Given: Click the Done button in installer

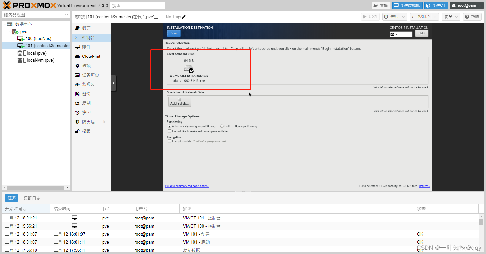Looking at the screenshot, I should [x=174, y=33].
